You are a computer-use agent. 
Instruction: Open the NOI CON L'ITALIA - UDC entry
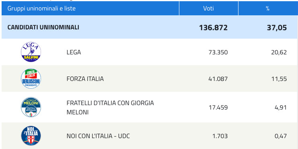98,136
